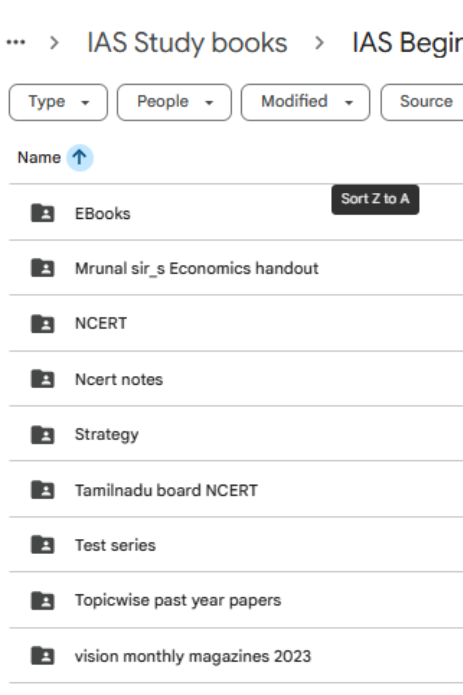Image resolution: width=463 pixels, height=695 pixels.
Task: Click the IAS Begin breadcrumb folder
Action: coord(407,43)
